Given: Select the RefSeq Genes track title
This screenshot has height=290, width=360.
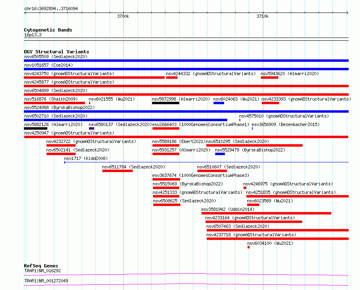Looking at the screenshot, I should (41, 266).
